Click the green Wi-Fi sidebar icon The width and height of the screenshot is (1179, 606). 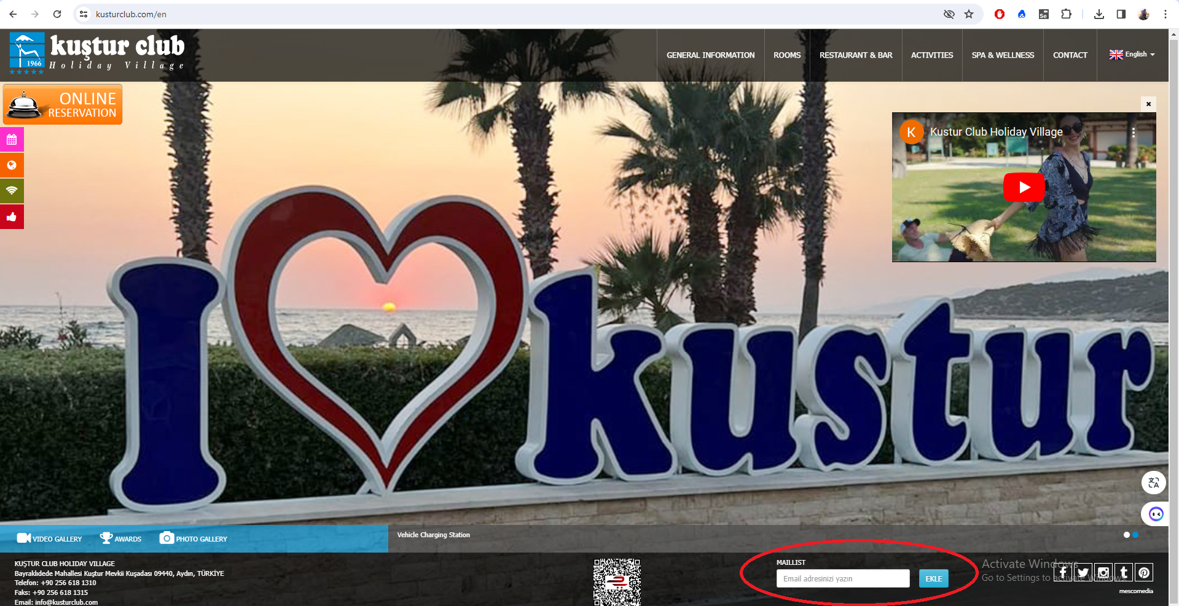click(12, 191)
